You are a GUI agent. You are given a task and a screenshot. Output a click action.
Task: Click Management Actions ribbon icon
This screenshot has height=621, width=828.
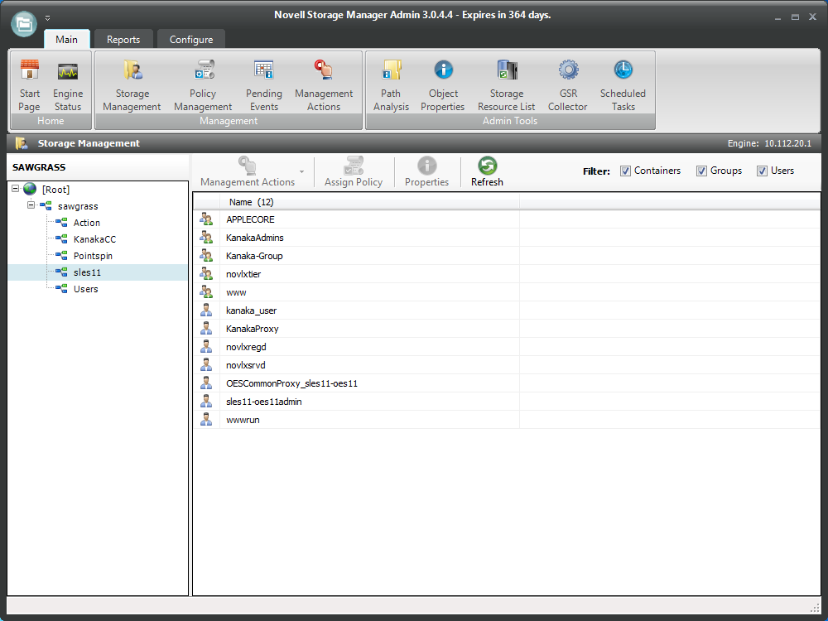pos(324,85)
